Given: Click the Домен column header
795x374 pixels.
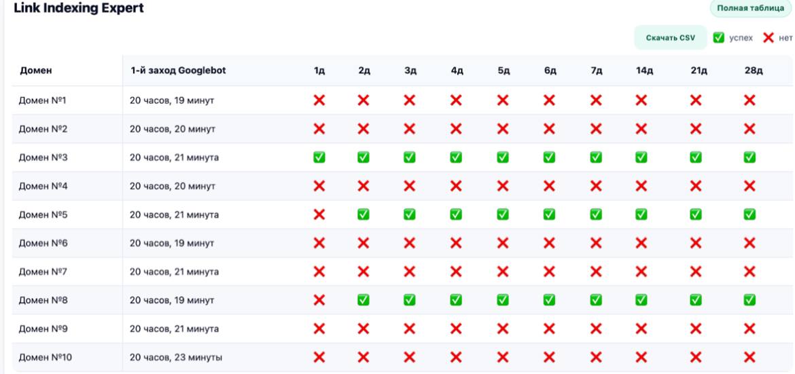Looking at the screenshot, I should coord(35,71).
